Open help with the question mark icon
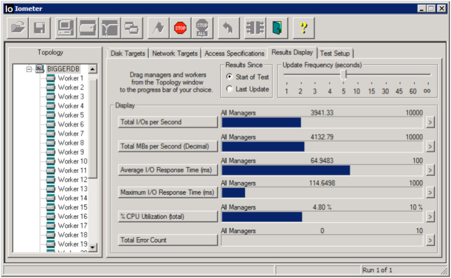This screenshot has height=278, width=451. [x=304, y=28]
